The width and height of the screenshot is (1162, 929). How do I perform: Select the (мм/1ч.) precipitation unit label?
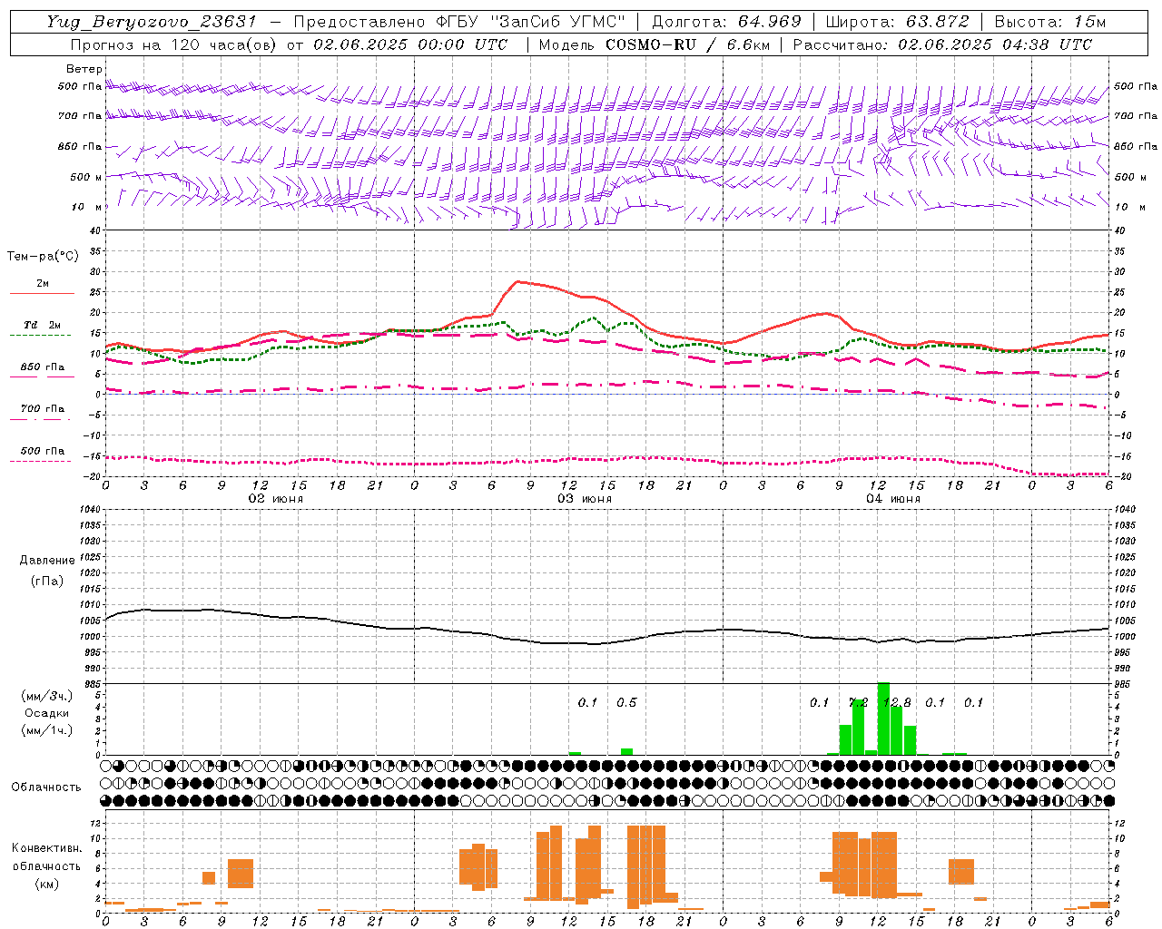tap(47, 729)
